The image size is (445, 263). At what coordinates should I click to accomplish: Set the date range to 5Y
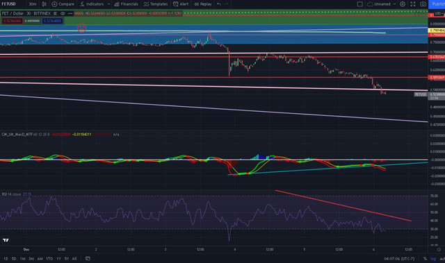pos(67,258)
